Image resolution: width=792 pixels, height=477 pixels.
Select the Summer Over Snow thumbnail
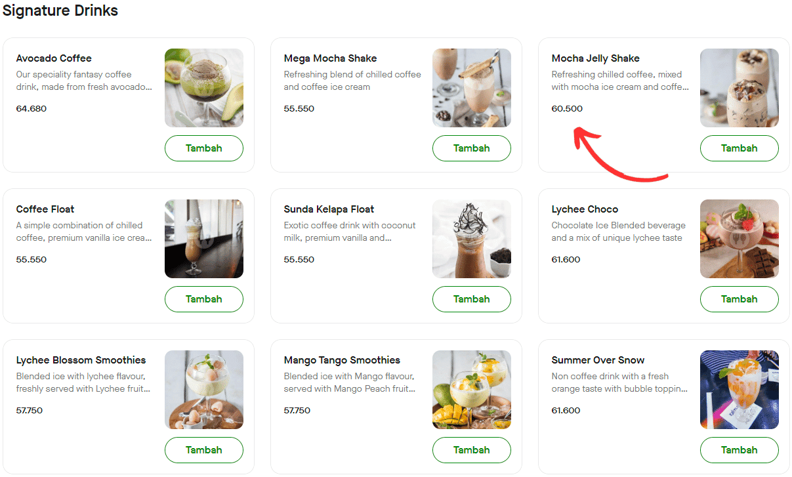pos(739,390)
